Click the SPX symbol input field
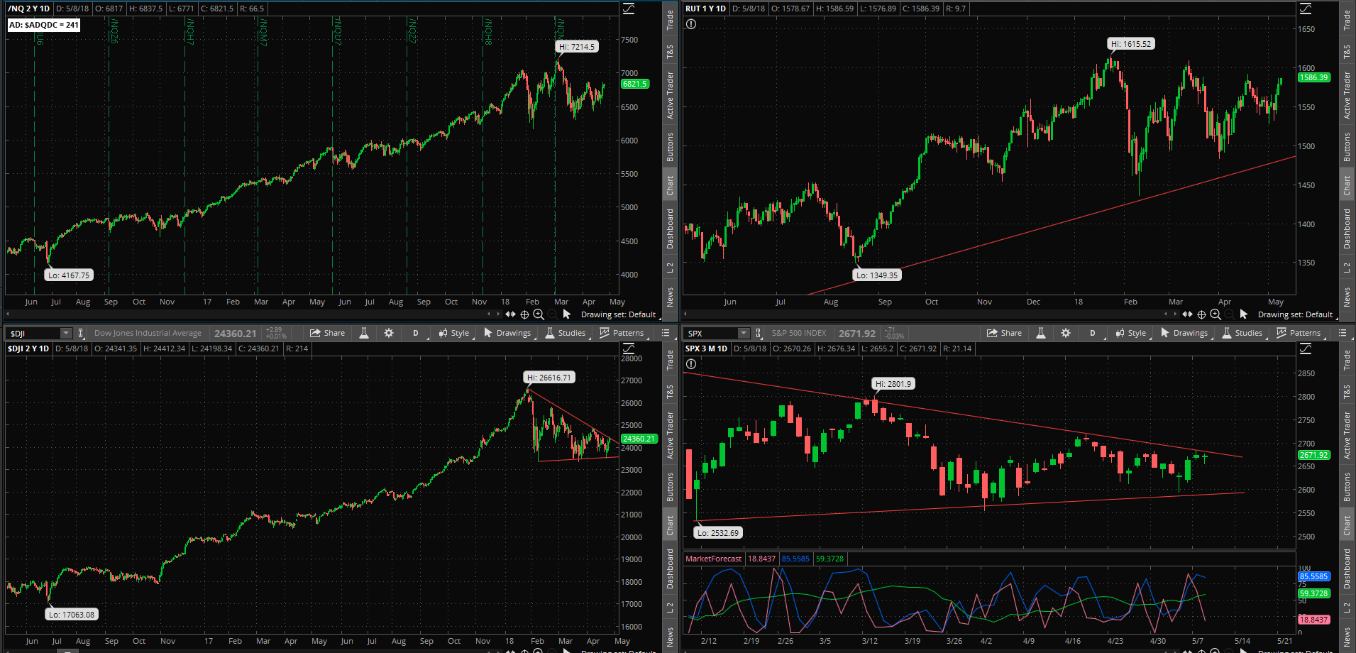This screenshot has width=1356, height=653. pyautogui.click(x=711, y=333)
